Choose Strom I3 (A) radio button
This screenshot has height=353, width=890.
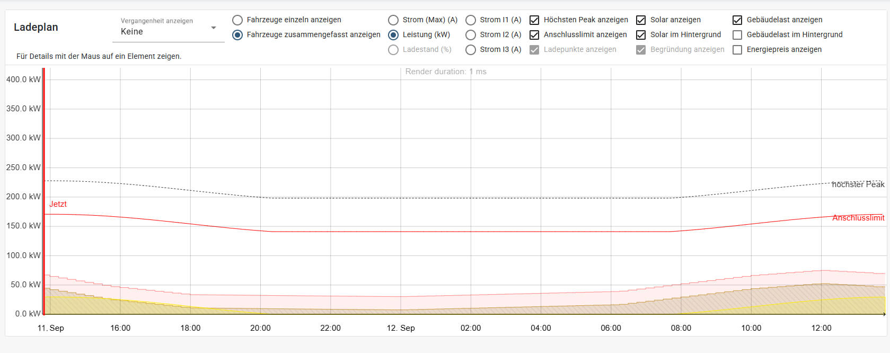471,50
